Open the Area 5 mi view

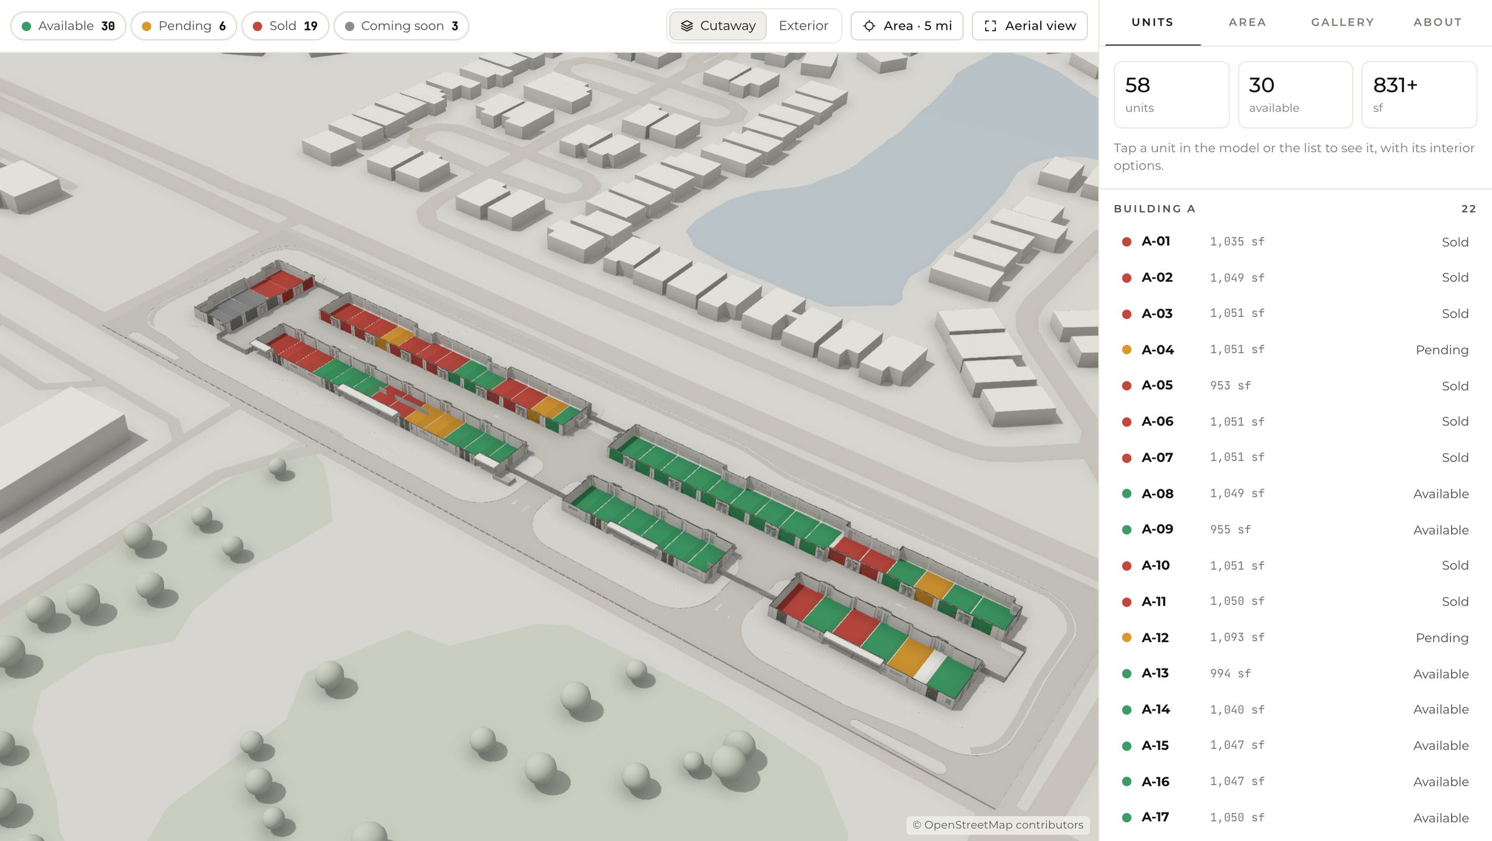[x=907, y=26]
